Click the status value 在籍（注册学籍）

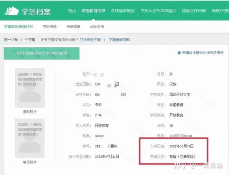click(183, 157)
